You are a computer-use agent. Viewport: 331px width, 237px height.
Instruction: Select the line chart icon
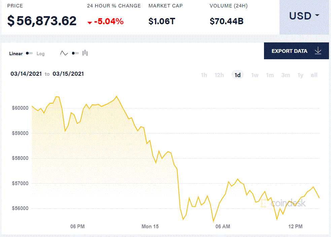64,53
